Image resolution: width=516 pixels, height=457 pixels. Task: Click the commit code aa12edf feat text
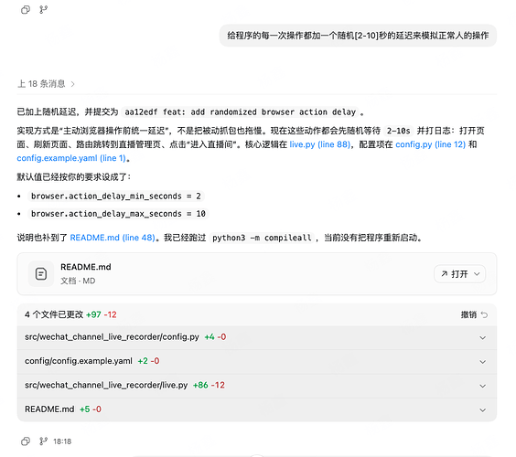coord(241,112)
